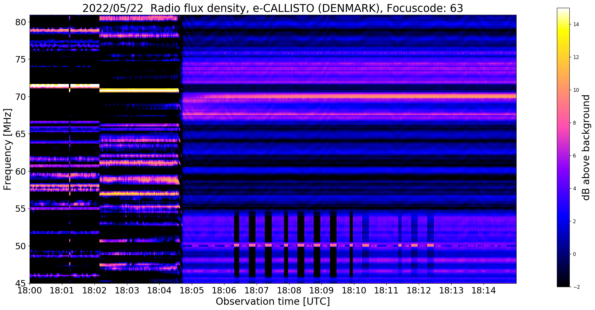595x310 pixels.
Task: Click the 18:01 time tick label
Action: 62,290
